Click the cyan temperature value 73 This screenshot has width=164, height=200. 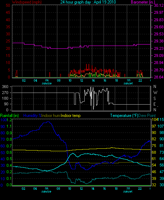(x=162, y=152)
